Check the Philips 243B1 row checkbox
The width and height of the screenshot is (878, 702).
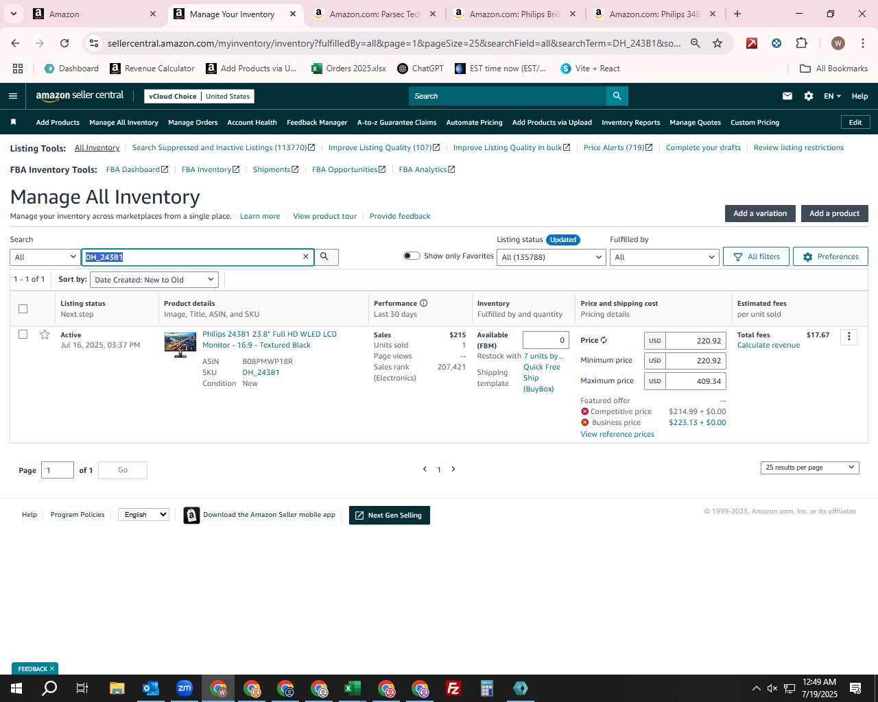23,335
